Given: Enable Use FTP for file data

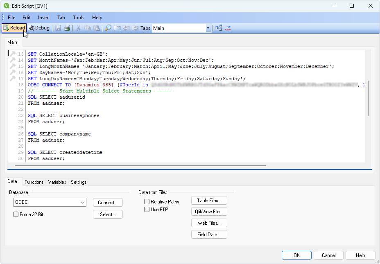Looking at the screenshot, I should 147,209.
